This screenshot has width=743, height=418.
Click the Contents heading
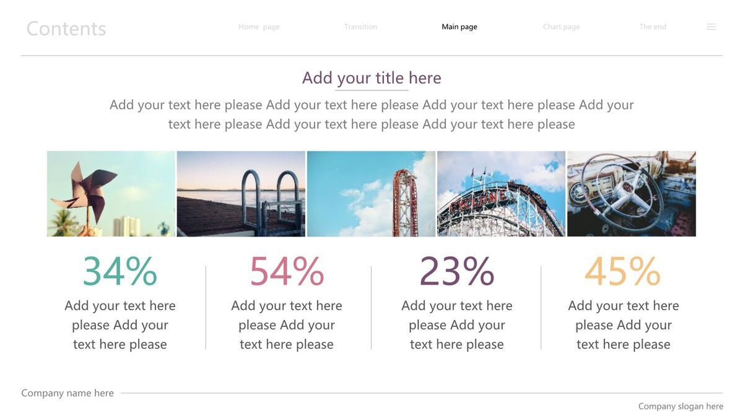(66, 28)
